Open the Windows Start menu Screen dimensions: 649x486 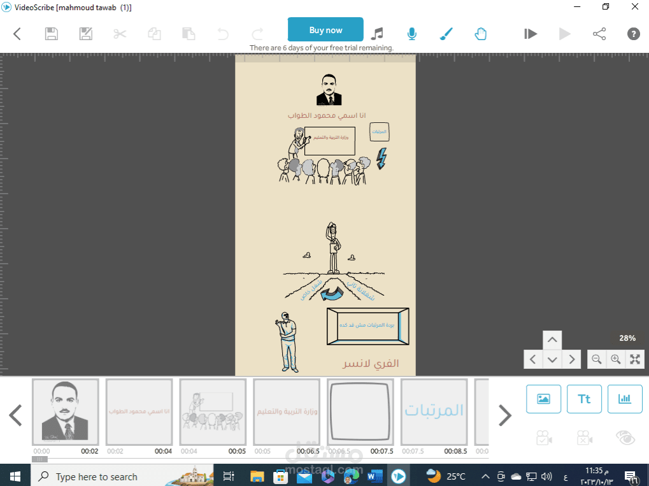click(x=15, y=476)
